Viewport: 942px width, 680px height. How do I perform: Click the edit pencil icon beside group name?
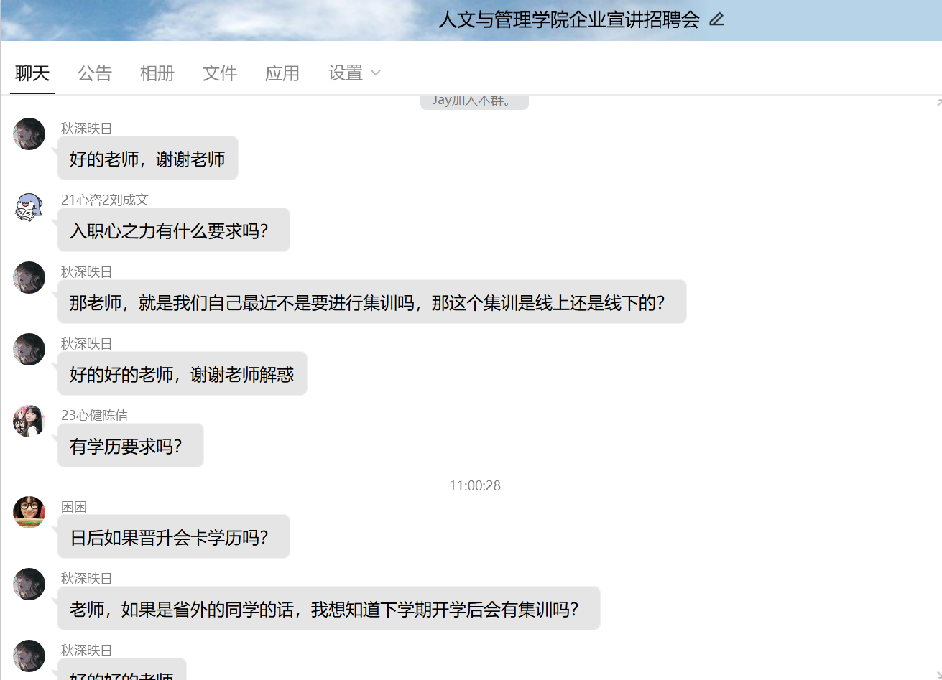tap(716, 19)
